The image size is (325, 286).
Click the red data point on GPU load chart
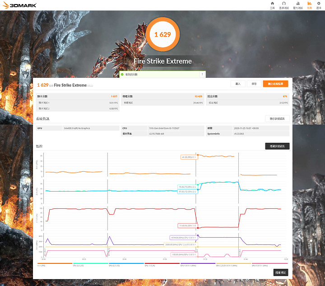[x=198, y=228]
